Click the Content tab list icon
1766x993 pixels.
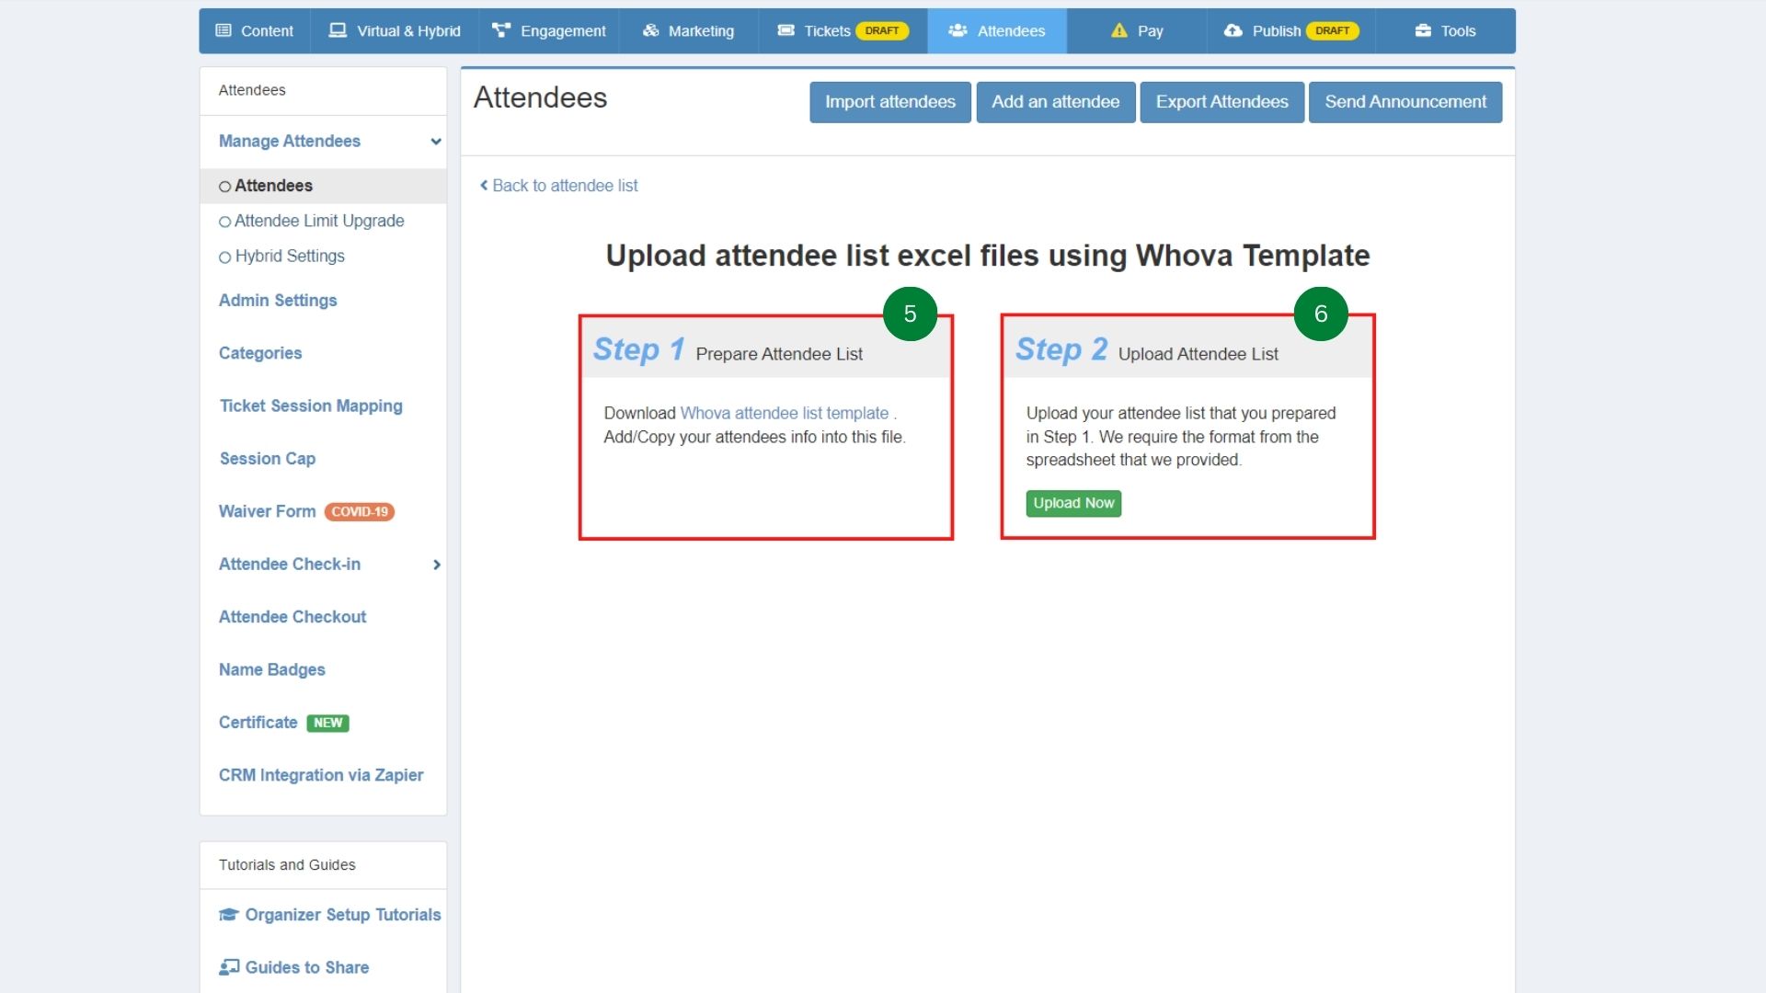[224, 30]
